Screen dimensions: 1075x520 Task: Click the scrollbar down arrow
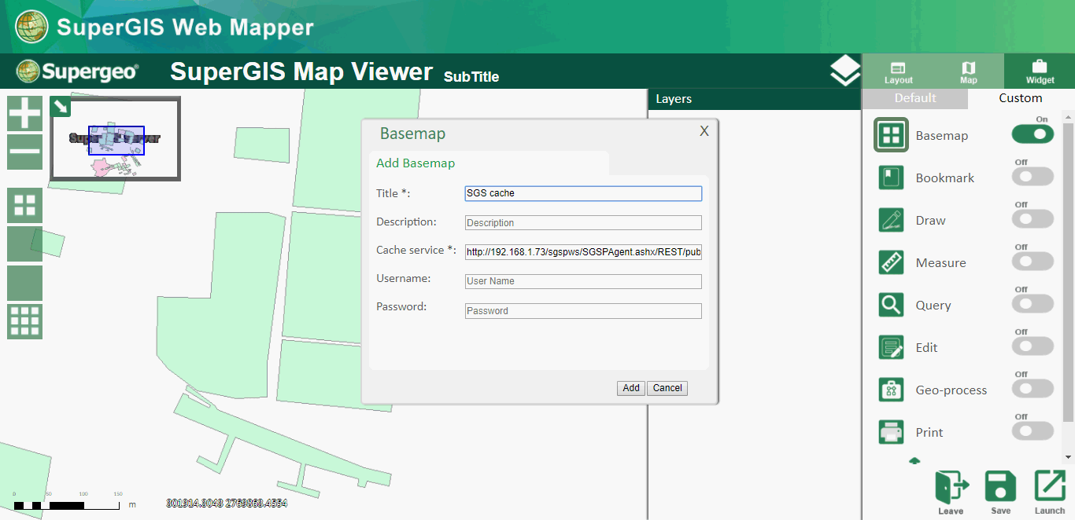1068,456
